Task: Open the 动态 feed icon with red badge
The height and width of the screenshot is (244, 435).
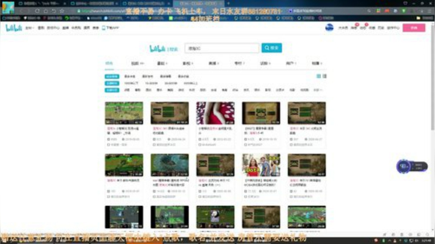Action: (x=363, y=27)
